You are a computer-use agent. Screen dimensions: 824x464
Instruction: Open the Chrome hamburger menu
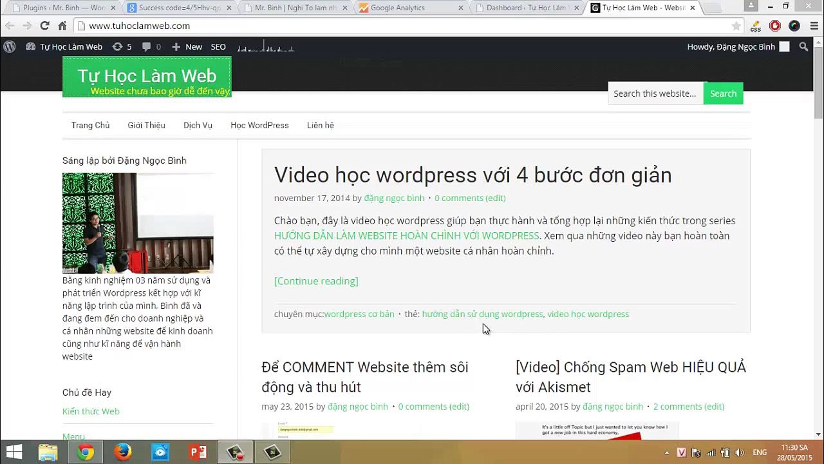point(813,26)
